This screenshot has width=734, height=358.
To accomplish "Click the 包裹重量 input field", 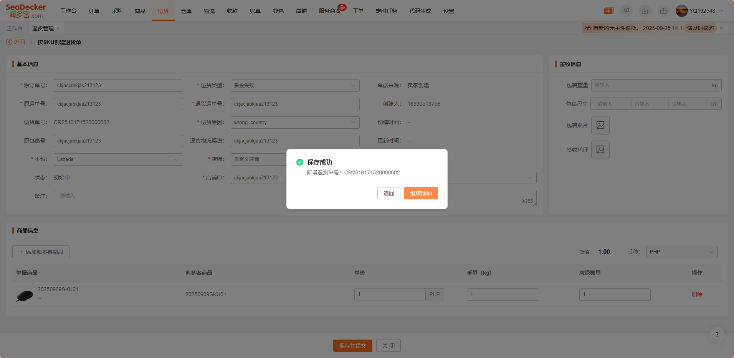I will coord(649,85).
